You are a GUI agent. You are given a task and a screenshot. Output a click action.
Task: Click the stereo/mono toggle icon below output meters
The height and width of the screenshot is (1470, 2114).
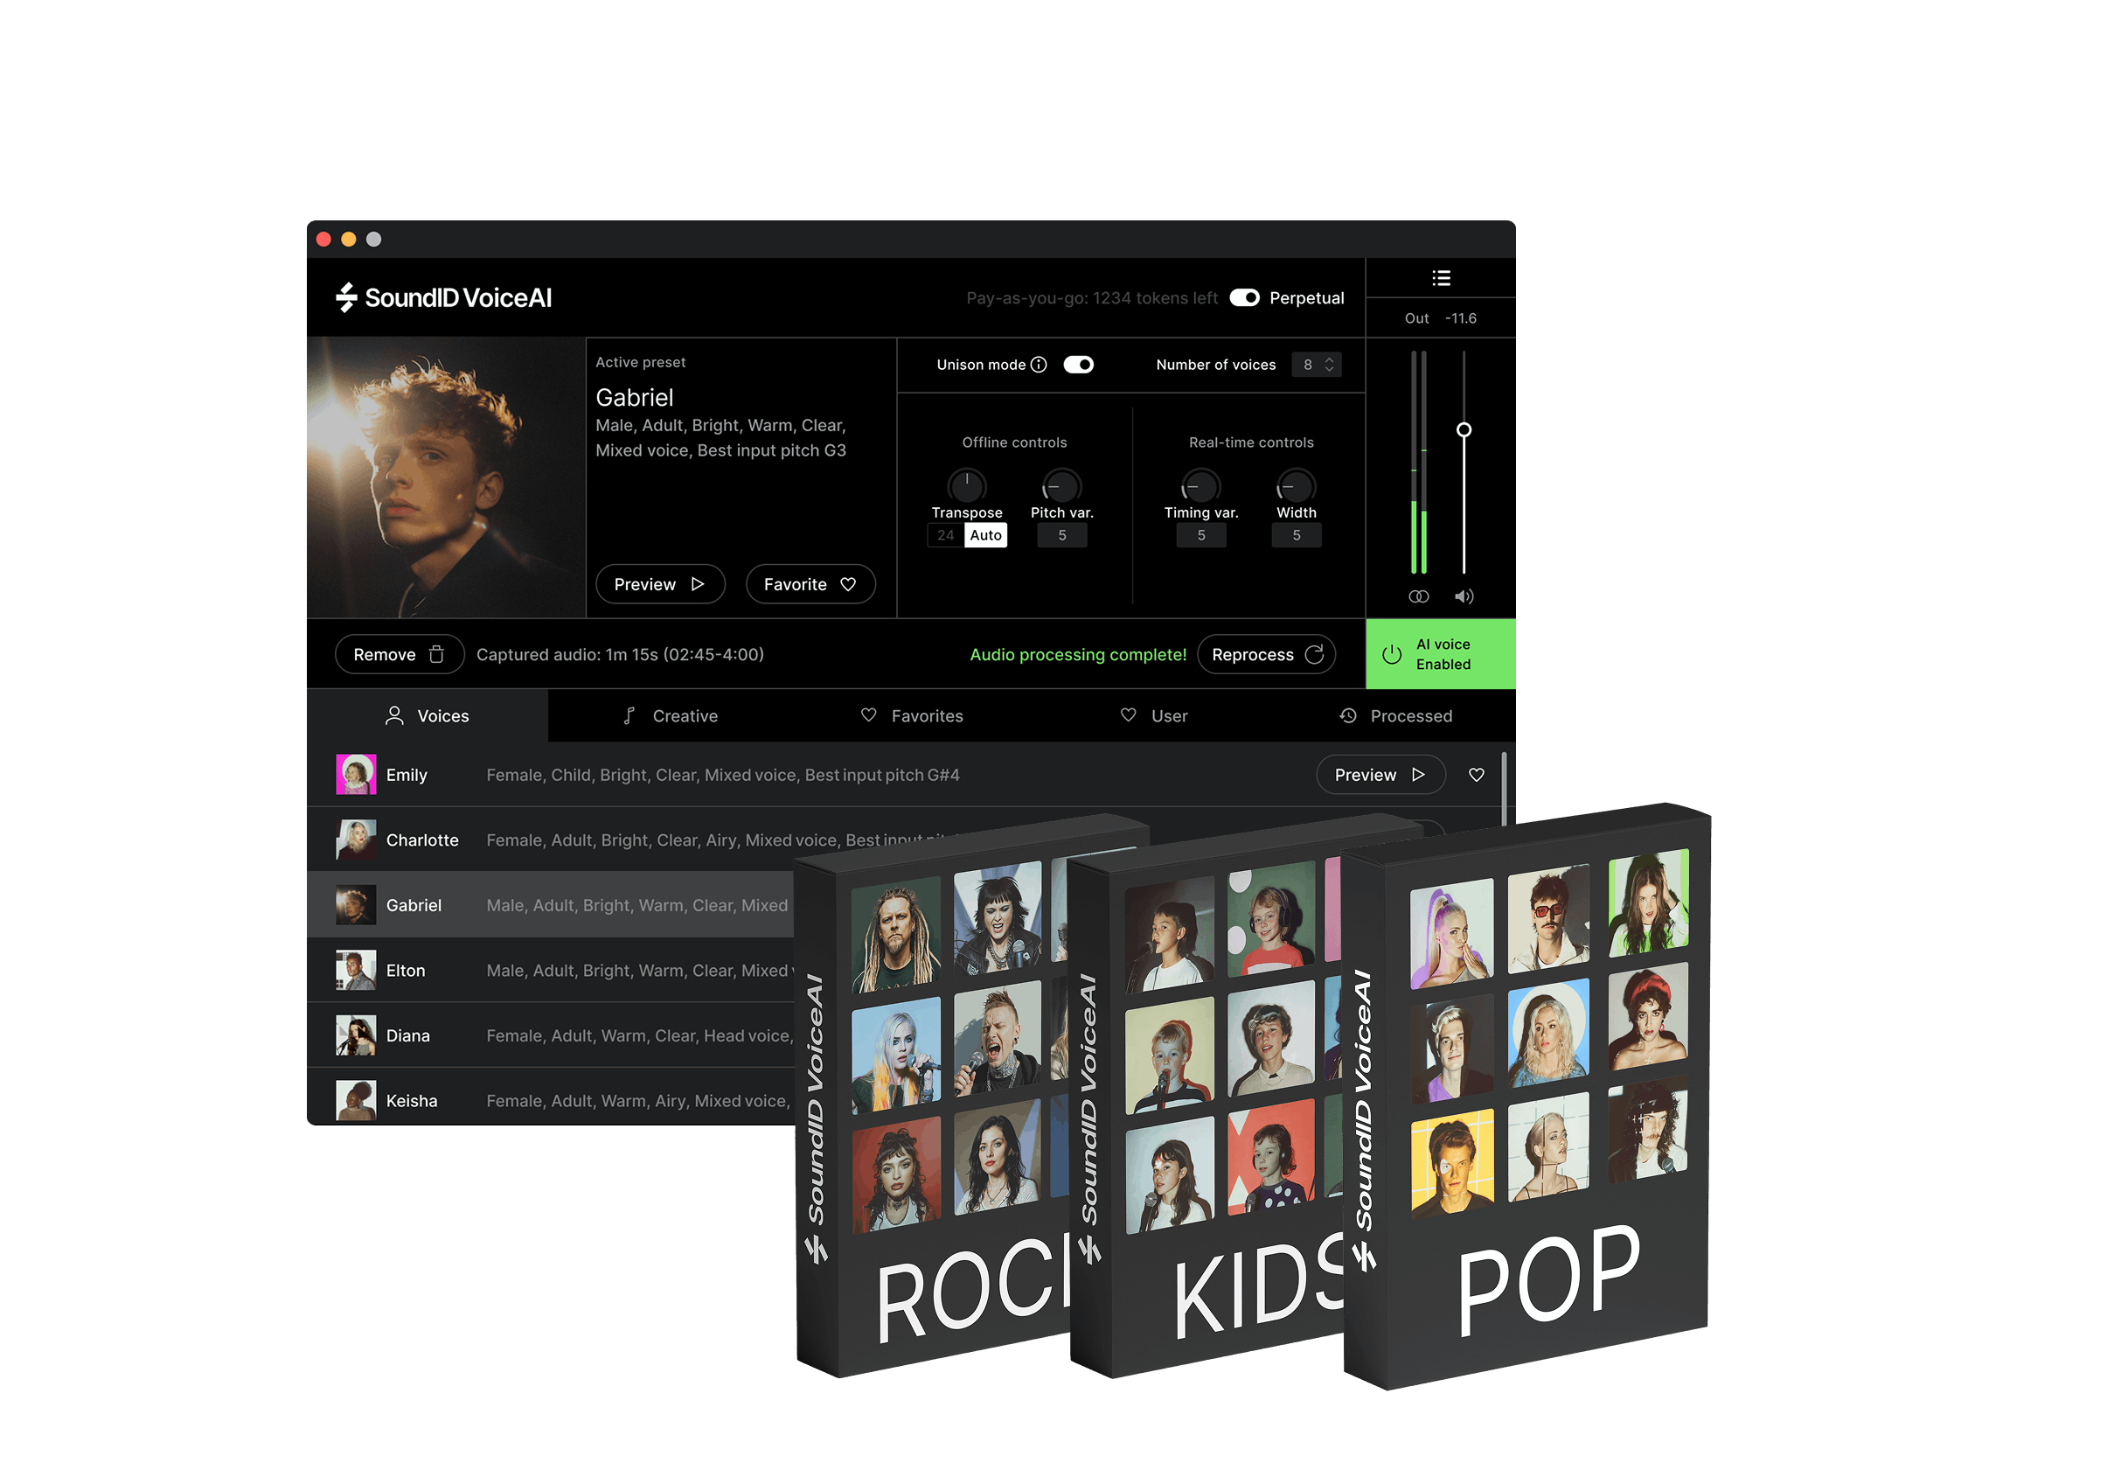pos(1418,596)
